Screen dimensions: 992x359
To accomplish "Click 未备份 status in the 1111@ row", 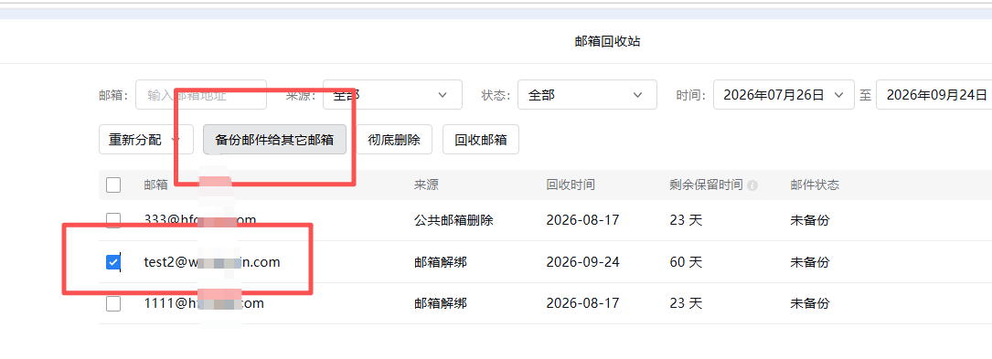I will (x=810, y=303).
